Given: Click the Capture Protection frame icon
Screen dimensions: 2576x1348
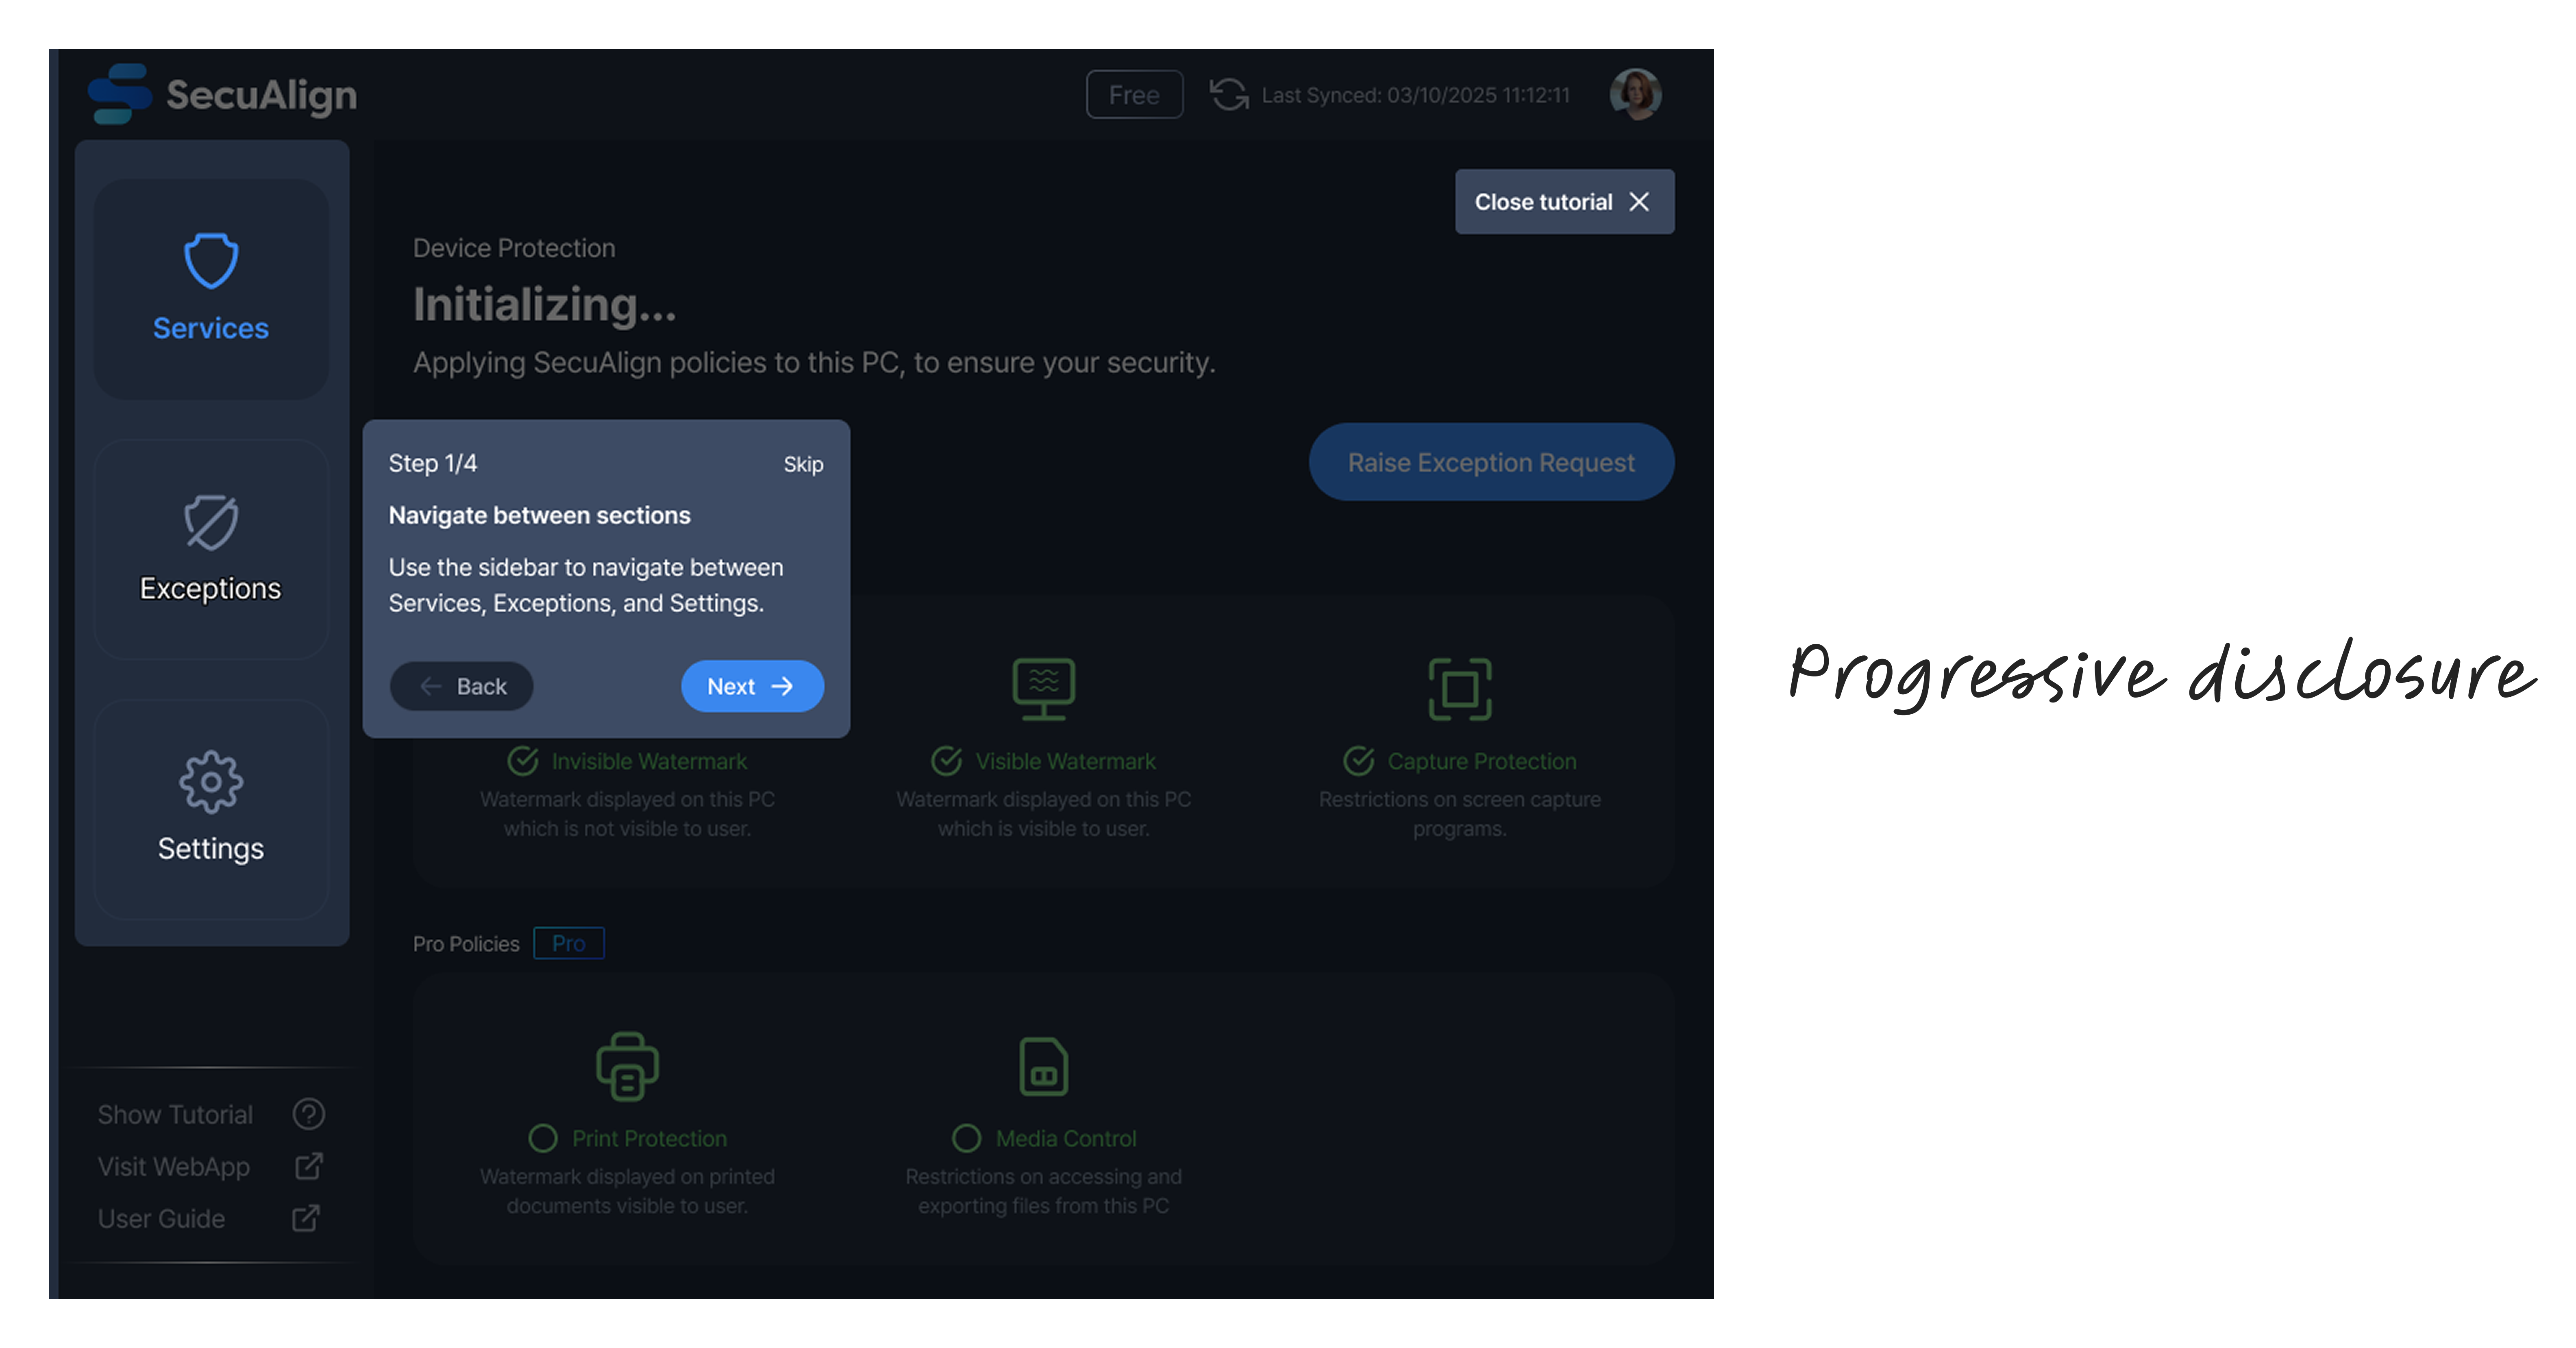Looking at the screenshot, I should 1459,689.
